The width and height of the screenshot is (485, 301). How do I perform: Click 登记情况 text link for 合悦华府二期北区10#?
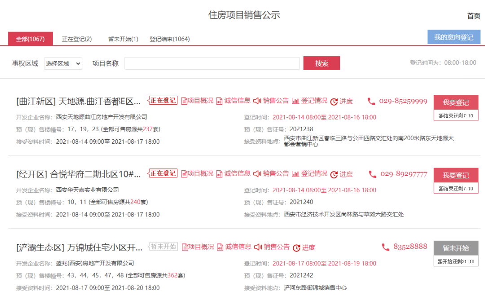point(314,174)
